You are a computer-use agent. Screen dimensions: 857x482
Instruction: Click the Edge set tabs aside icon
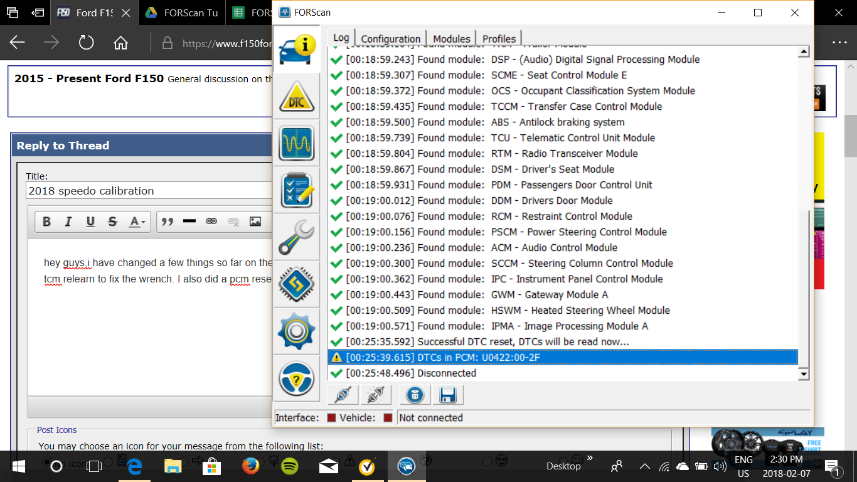pos(38,13)
